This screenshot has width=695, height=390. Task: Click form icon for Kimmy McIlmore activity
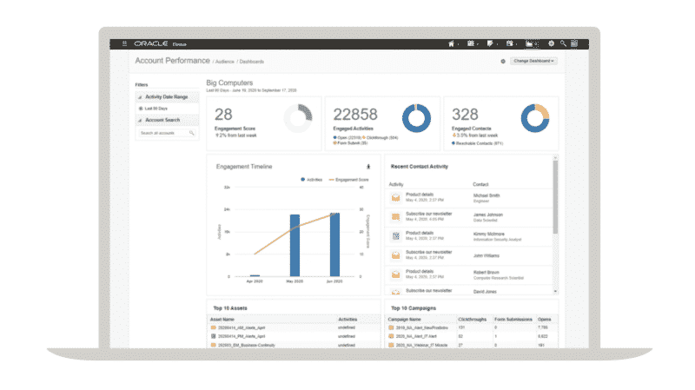[395, 235]
